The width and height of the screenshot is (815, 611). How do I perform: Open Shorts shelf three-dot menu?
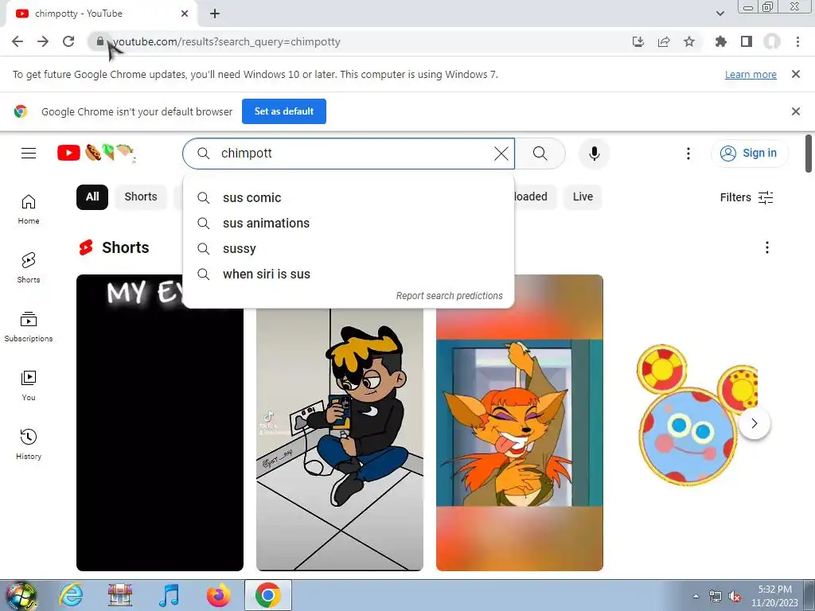pos(766,247)
